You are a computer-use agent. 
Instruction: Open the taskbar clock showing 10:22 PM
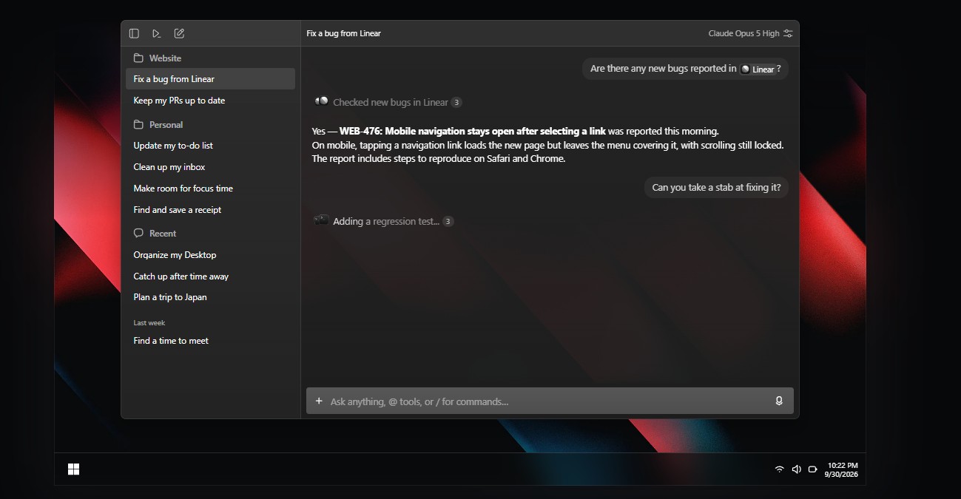pyautogui.click(x=842, y=469)
